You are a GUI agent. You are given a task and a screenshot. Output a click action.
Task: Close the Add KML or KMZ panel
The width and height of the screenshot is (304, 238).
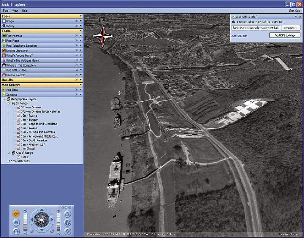coord(300,17)
